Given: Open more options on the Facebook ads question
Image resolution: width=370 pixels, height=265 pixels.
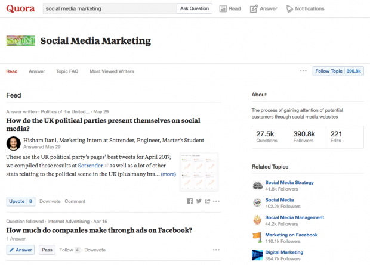Looking at the screenshot, I should 216,250.
